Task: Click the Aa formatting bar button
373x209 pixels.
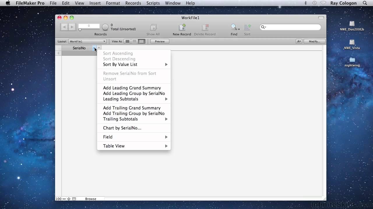Action: pos(299,42)
